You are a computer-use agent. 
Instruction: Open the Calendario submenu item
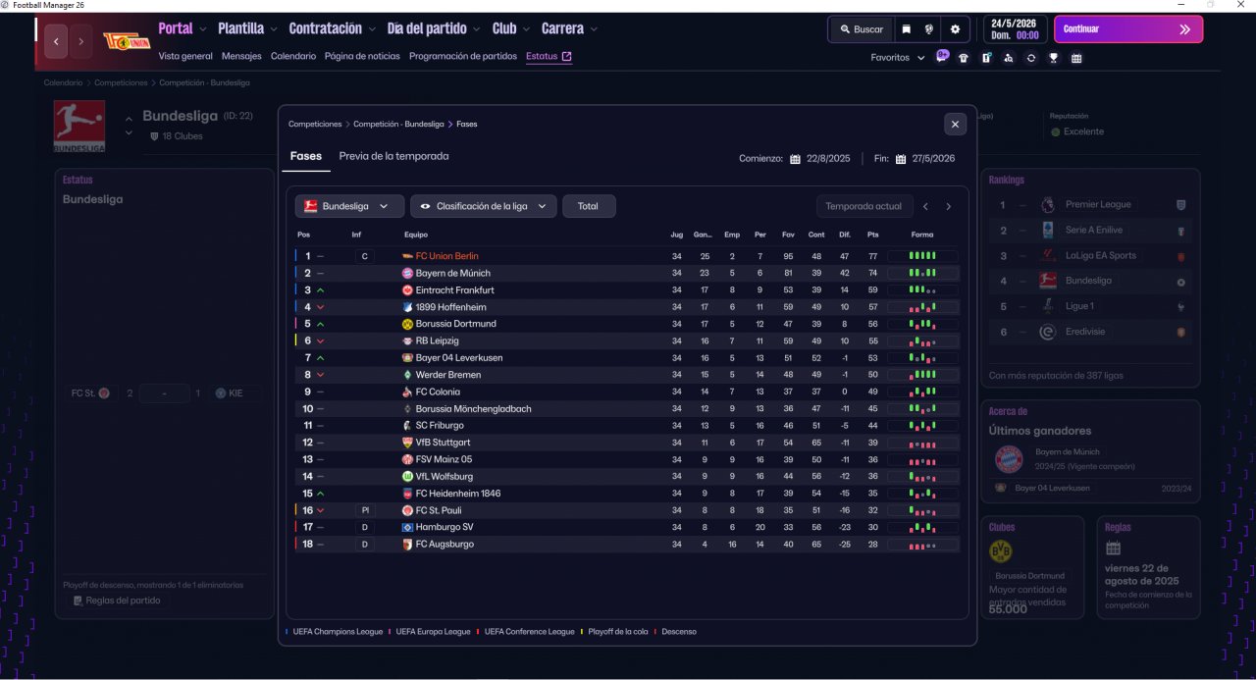293,56
